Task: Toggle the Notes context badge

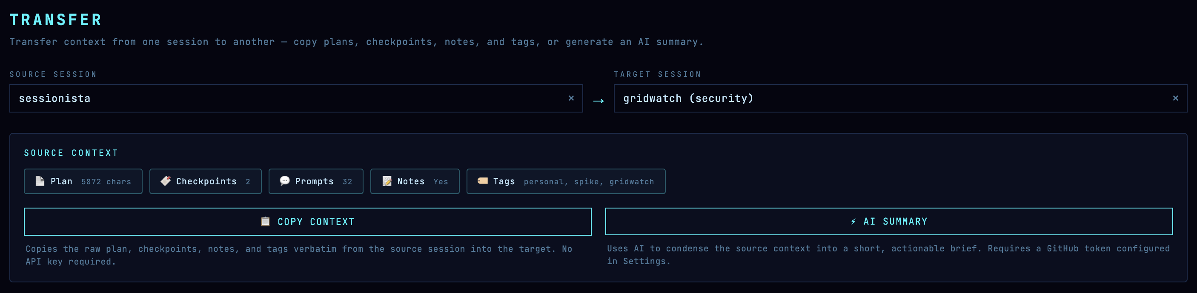Action: point(415,181)
